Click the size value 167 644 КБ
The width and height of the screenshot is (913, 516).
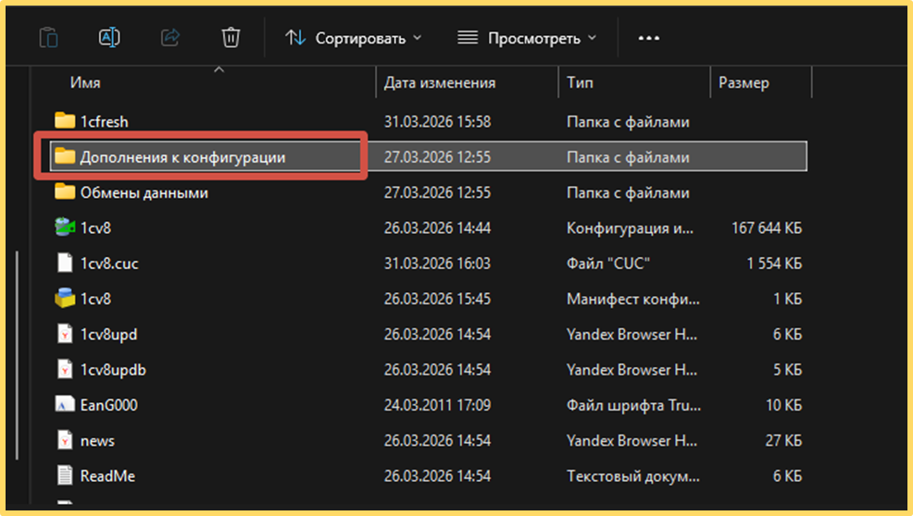pos(767,228)
